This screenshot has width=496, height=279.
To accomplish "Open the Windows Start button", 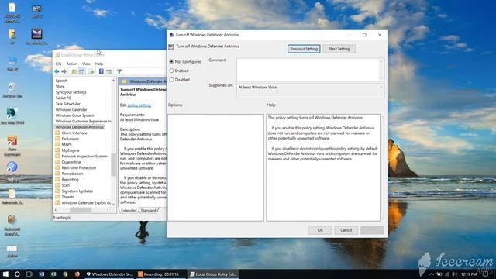I will [5, 274].
